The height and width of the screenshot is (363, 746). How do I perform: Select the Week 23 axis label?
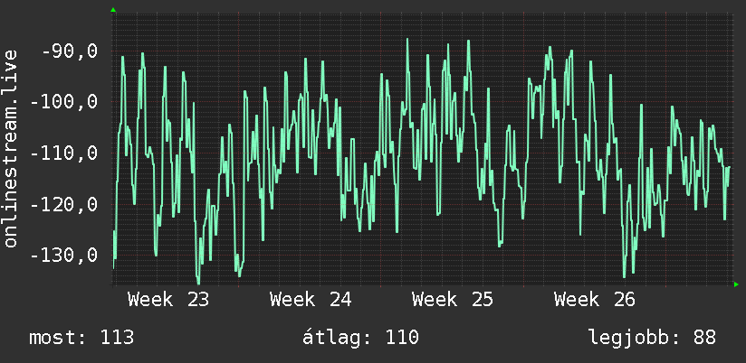(x=168, y=300)
